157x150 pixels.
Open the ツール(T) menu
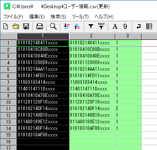coord(80,17)
